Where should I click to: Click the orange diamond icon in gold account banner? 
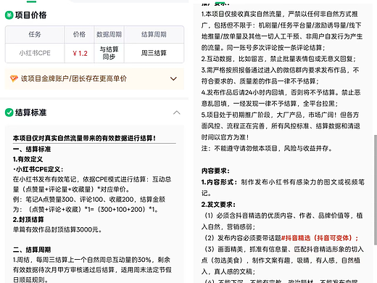click(14, 78)
